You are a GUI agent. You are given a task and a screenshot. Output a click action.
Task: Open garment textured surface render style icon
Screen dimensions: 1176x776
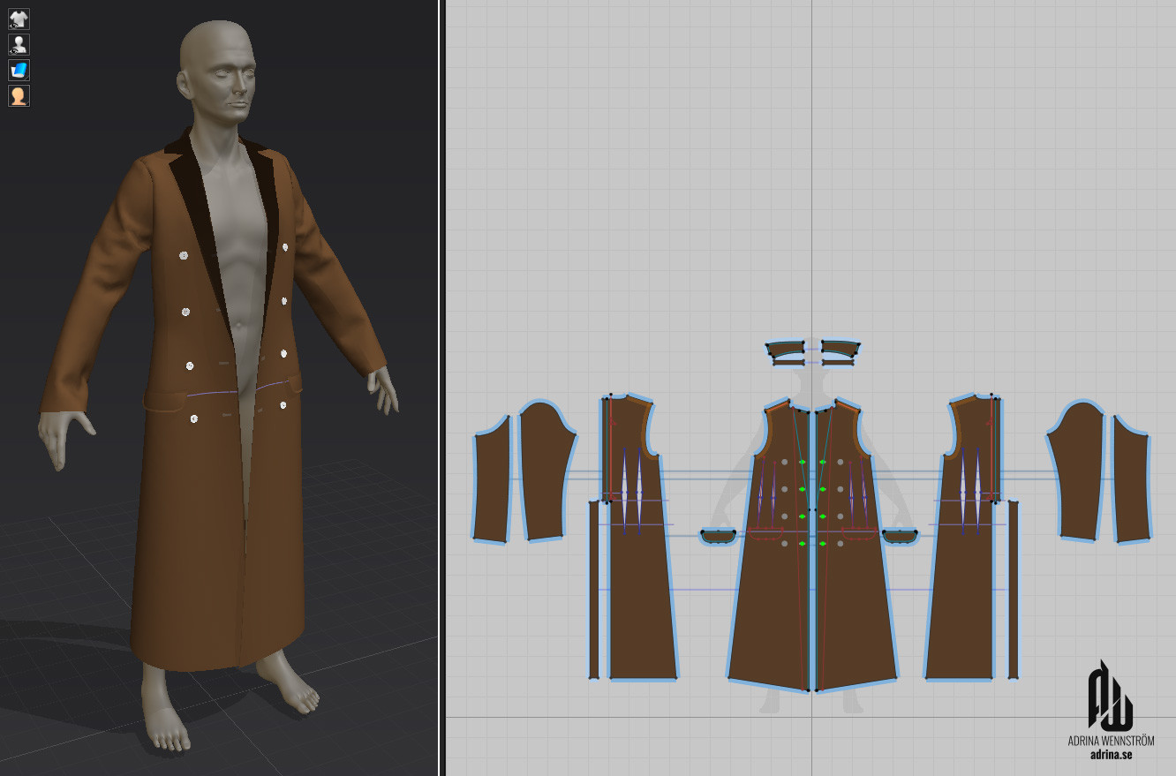[19, 70]
